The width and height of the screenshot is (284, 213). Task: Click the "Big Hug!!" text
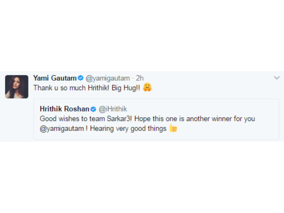coord(126,88)
